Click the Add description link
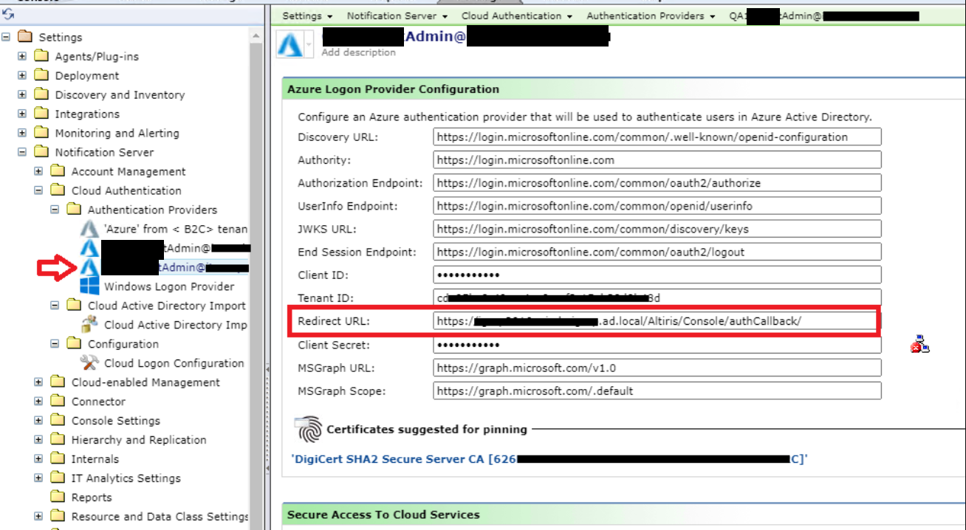Viewport: 966px width, 530px height. (358, 52)
